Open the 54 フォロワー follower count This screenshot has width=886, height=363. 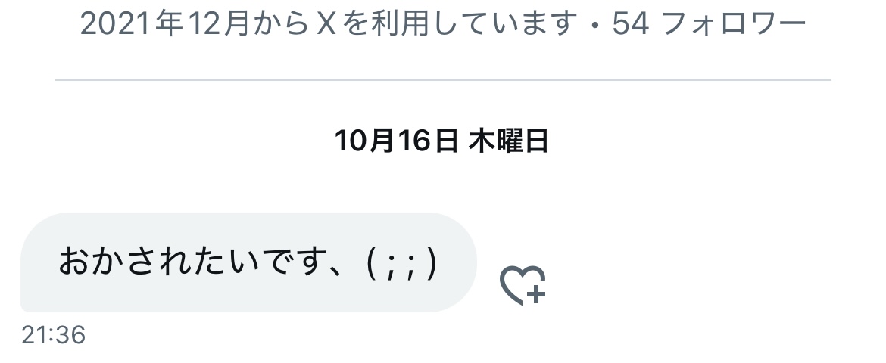(709, 23)
